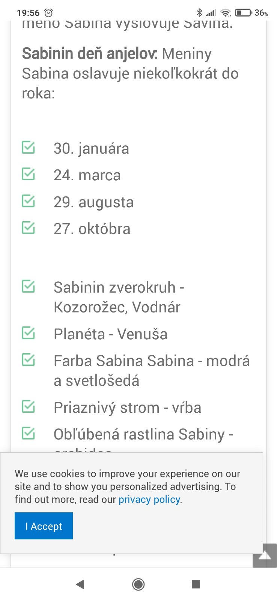
Task: Tap the Android back navigation button
Action: (x=80, y=584)
